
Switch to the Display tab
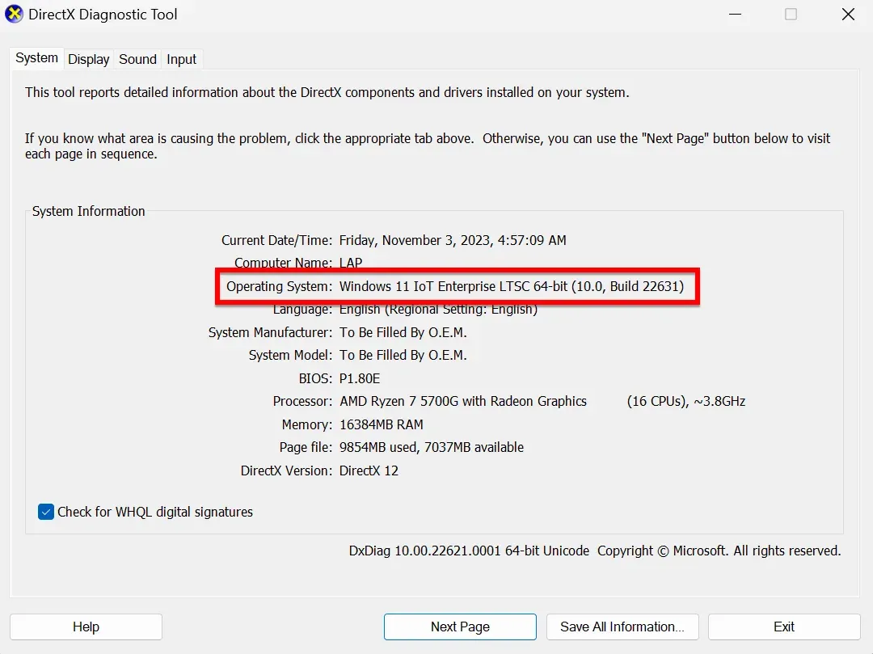88,58
